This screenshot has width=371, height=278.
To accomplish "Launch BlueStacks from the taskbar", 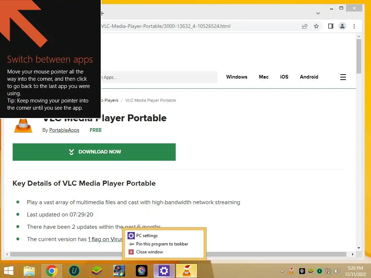I will [97, 271].
